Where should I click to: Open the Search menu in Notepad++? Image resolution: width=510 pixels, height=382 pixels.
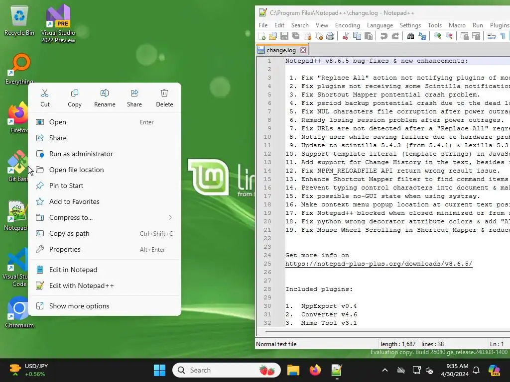pyautogui.click(x=299, y=25)
